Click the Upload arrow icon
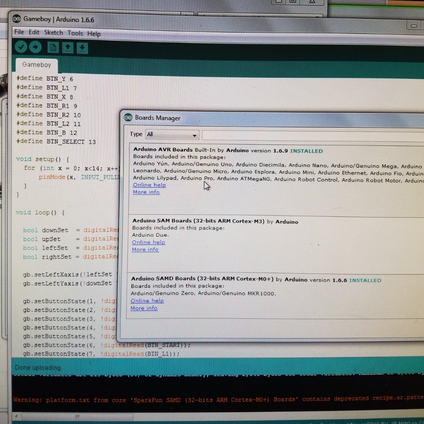This screenshot has height=424, width=424. point(36,47)
